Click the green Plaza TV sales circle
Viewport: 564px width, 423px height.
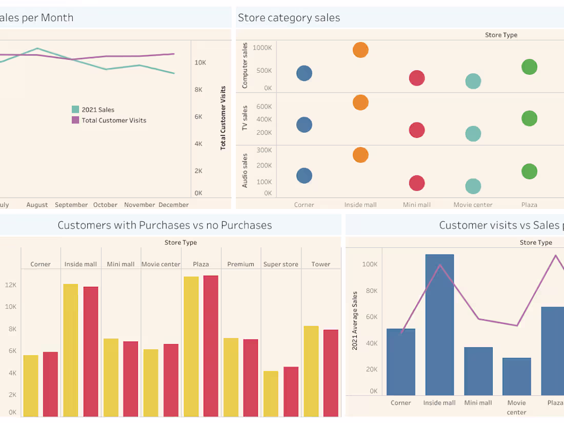coord(529,118)
